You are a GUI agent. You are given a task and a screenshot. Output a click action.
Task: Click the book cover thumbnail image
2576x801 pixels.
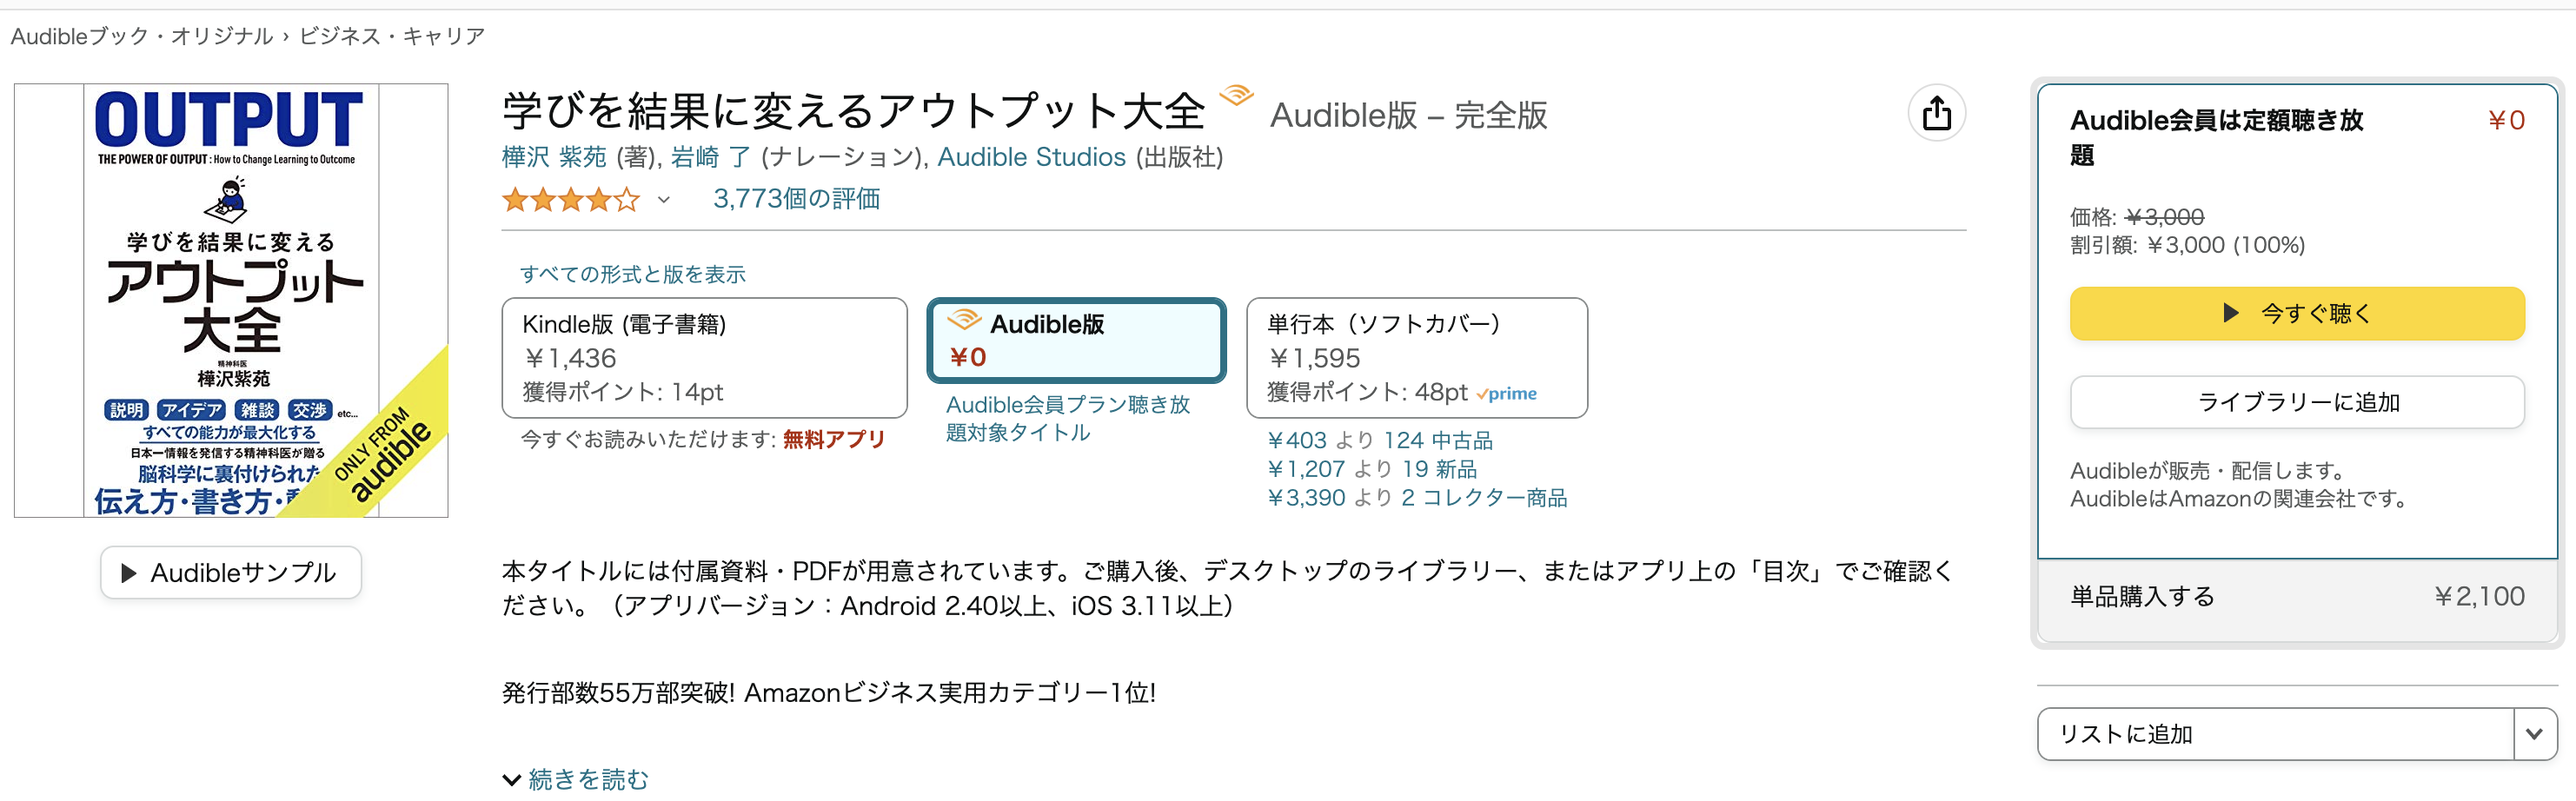click(231, 300)
